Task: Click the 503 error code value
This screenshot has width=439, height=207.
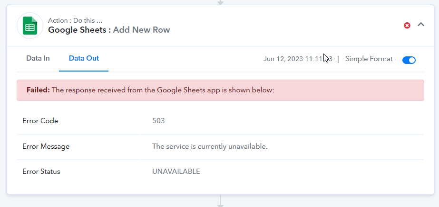Action: (158, 121)
